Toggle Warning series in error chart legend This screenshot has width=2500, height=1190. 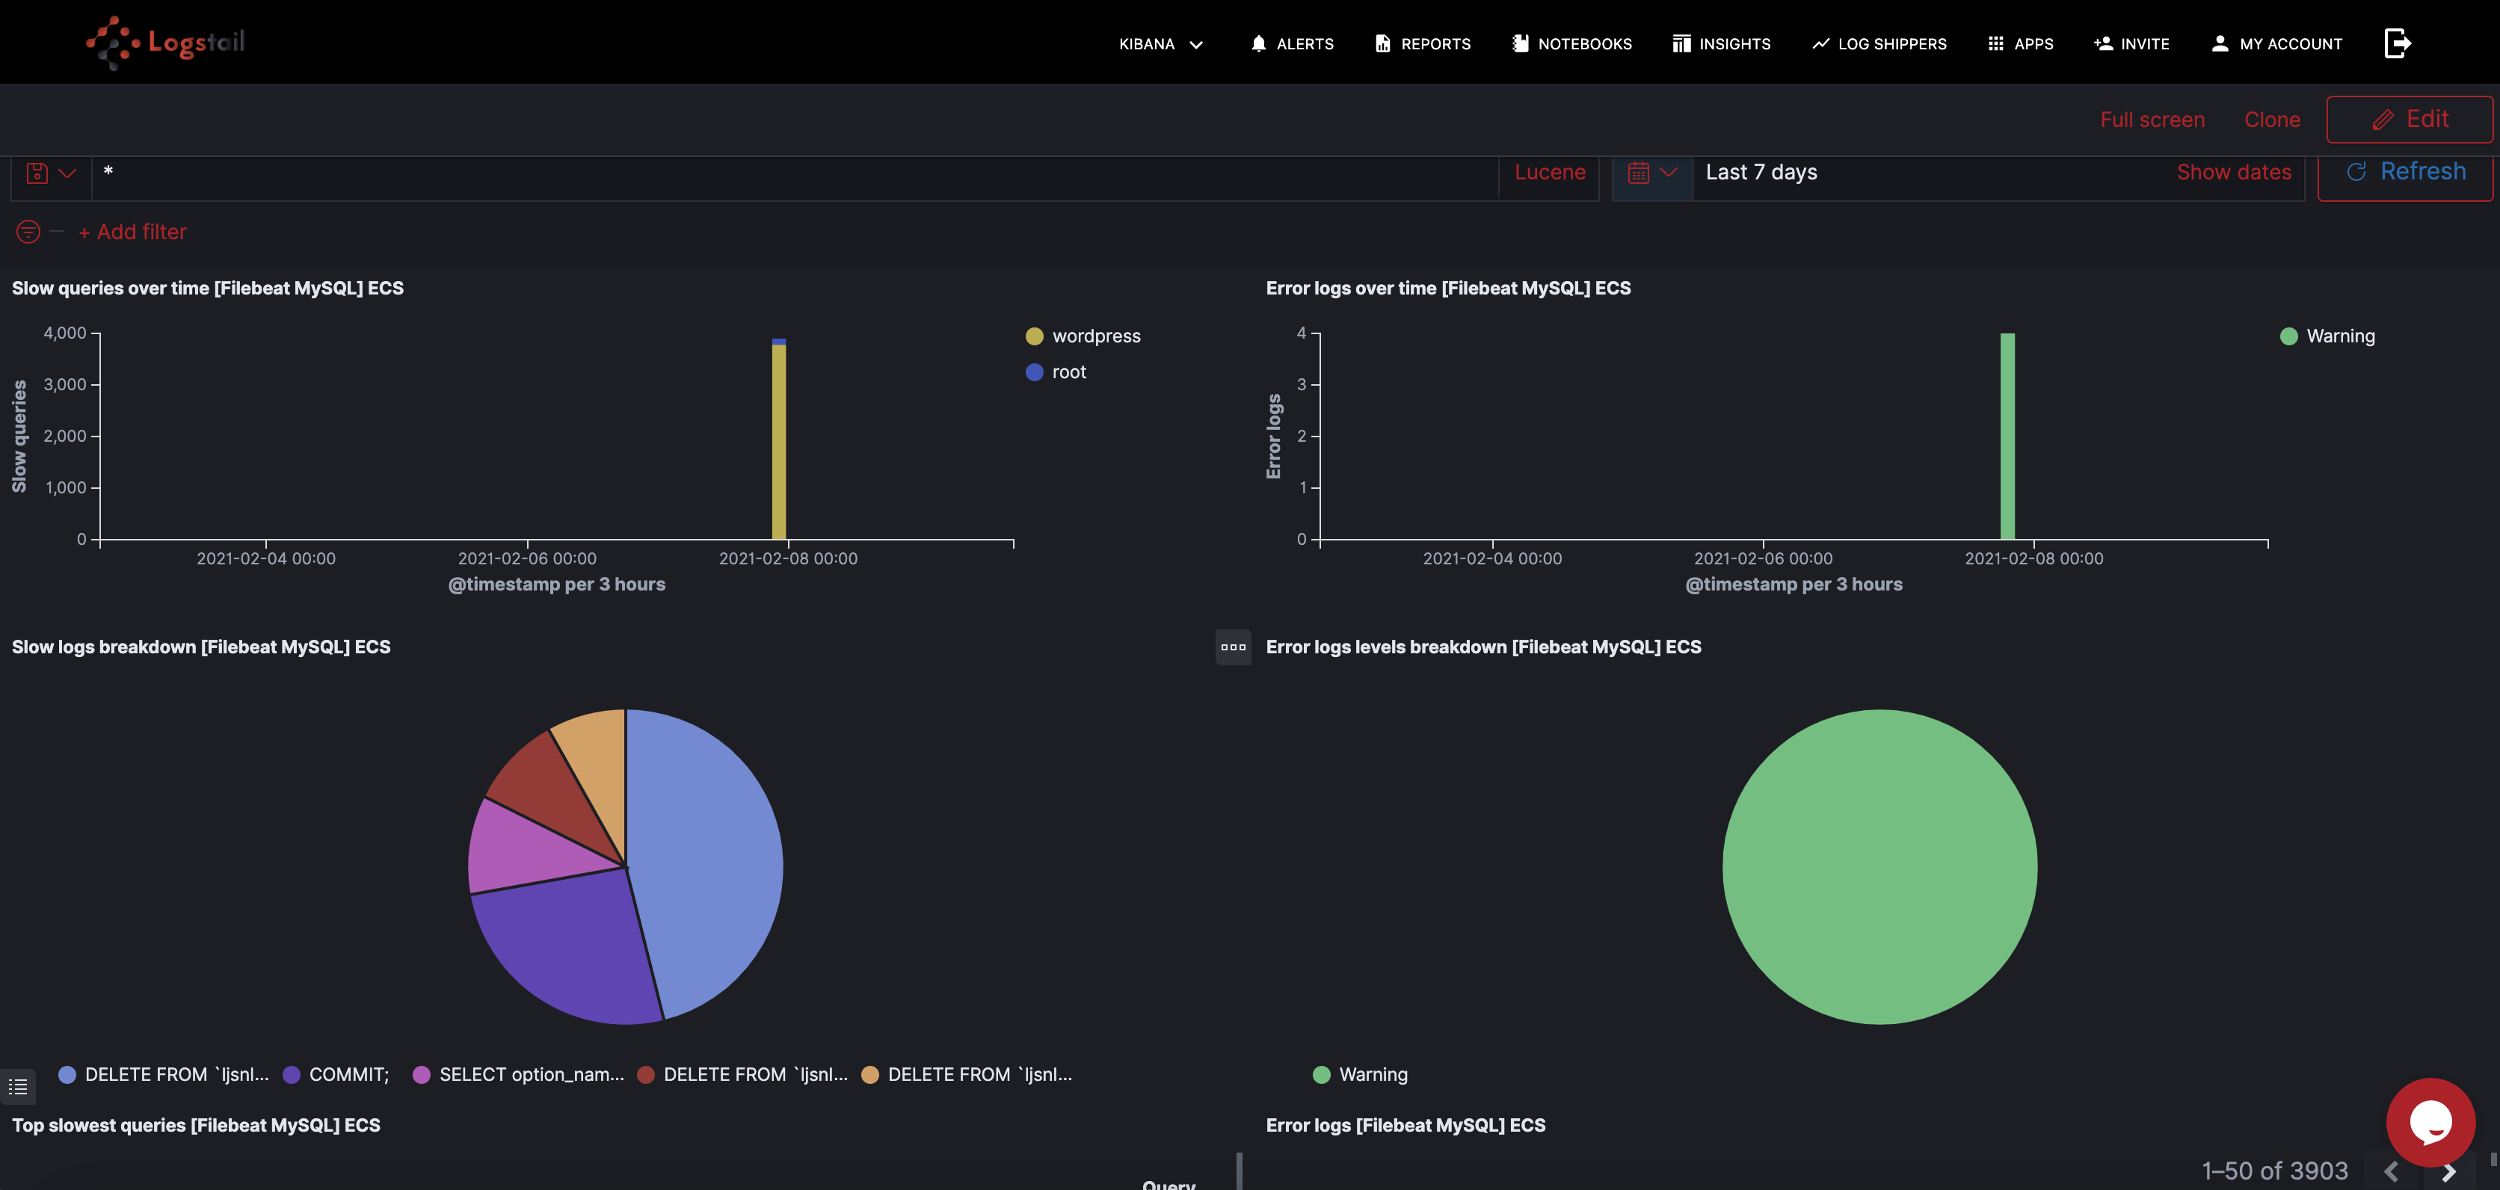click(2340, 336)
